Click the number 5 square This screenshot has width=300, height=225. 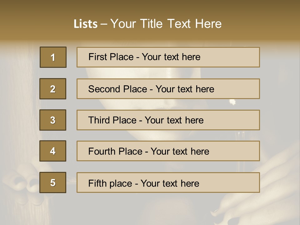click(x=53, y=182)
